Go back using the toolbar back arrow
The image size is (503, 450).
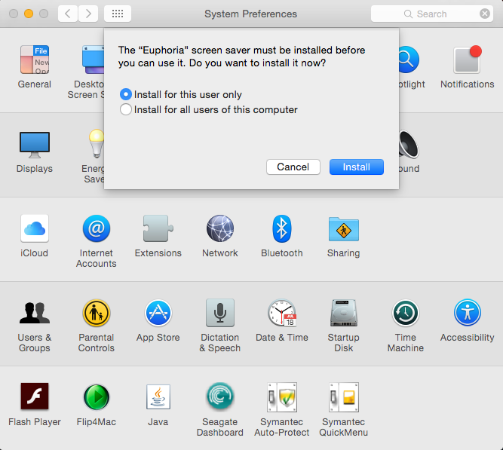pos(68,14)
